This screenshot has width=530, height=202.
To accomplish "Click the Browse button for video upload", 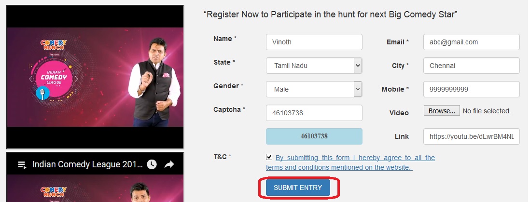I will click(x=442, y=111).
